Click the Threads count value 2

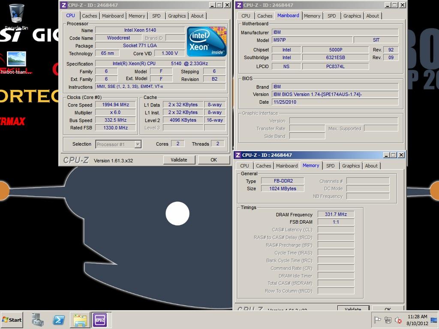pos(217,144)
